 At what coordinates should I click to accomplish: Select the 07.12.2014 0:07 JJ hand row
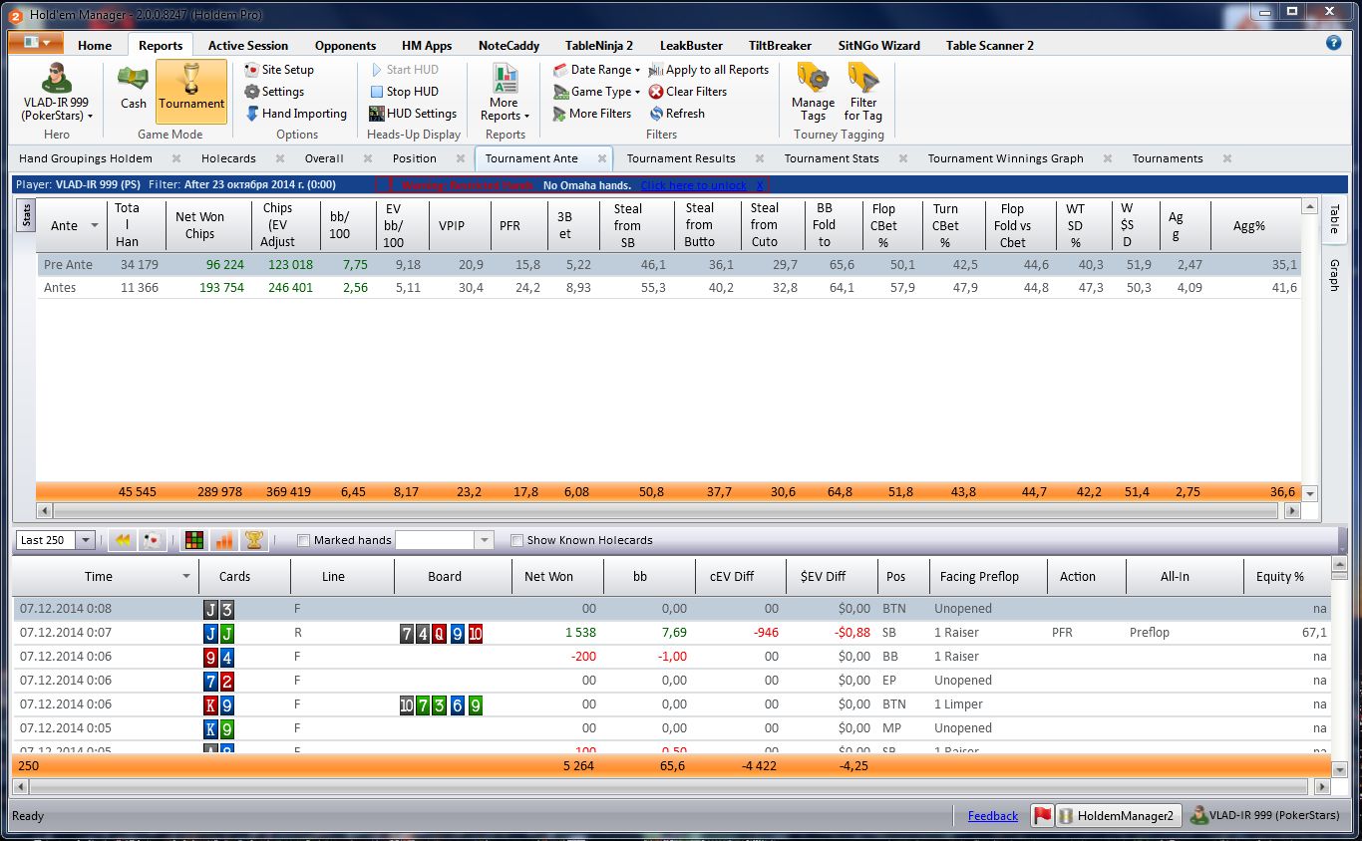pos(672,633)
